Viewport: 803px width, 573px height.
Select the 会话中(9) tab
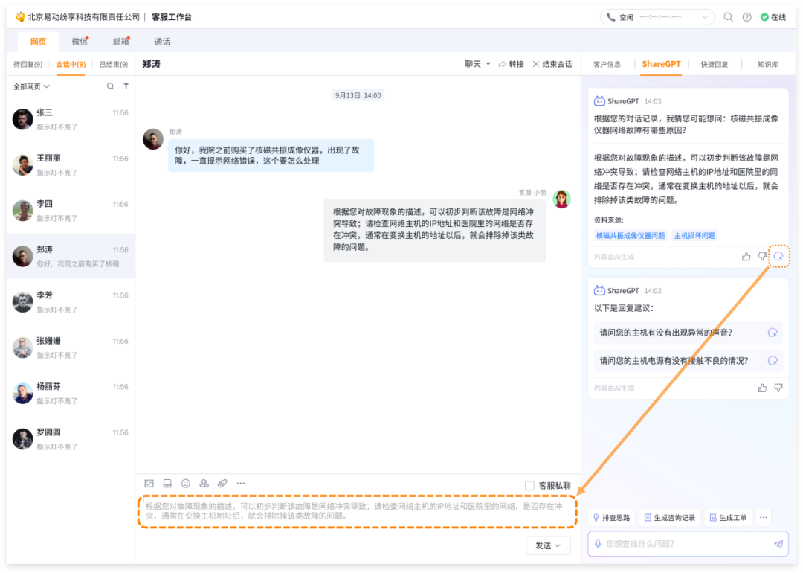tap(71, 64)
